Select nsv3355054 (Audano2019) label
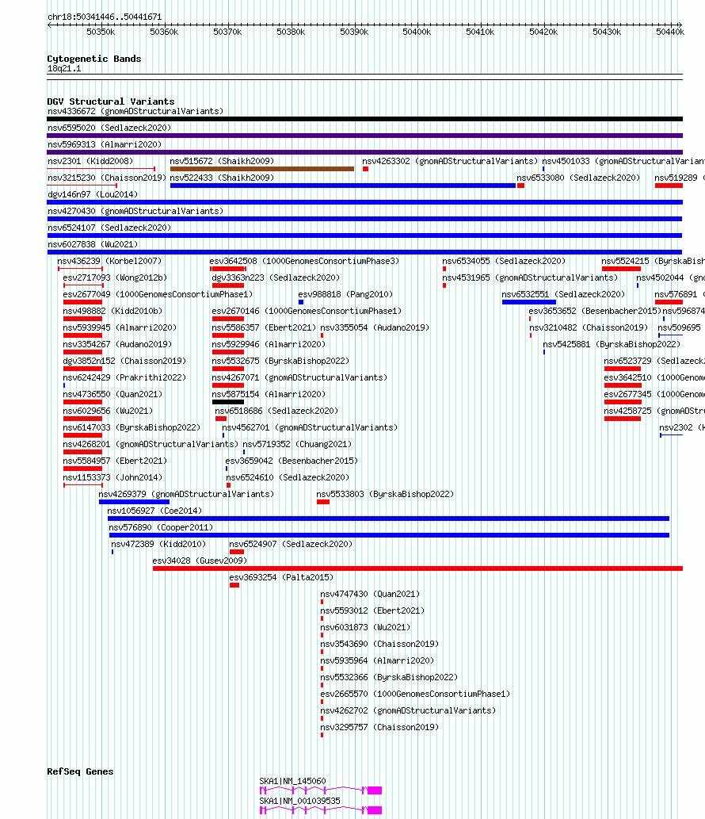Screen dimensions: 705x819 tap(375, 328)
